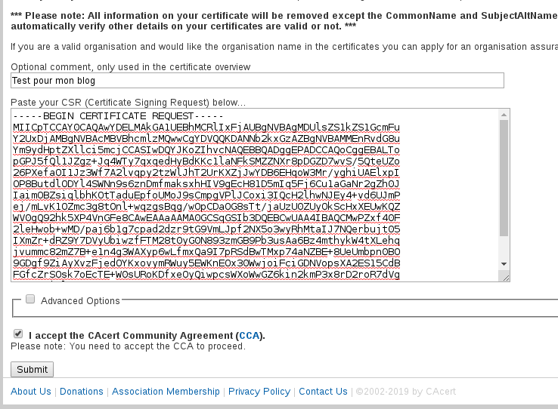
Task: Click the CSR textarea scrollbar thumb
Action: tap(504, 178)
